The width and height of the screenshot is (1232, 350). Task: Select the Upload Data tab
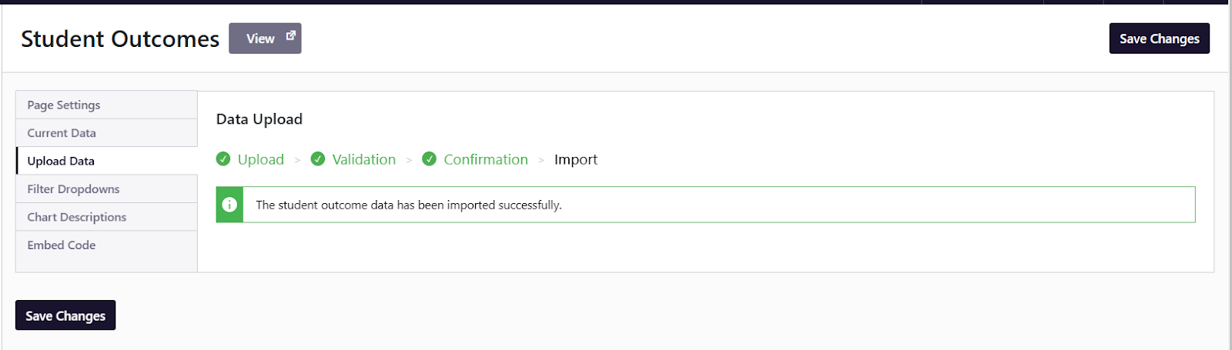[61, 161]
